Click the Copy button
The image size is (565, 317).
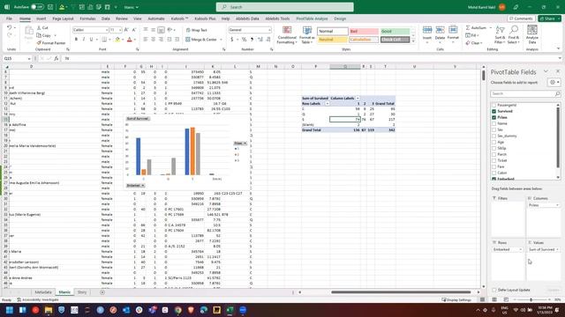pyautogui.click(x=44, y=35)
